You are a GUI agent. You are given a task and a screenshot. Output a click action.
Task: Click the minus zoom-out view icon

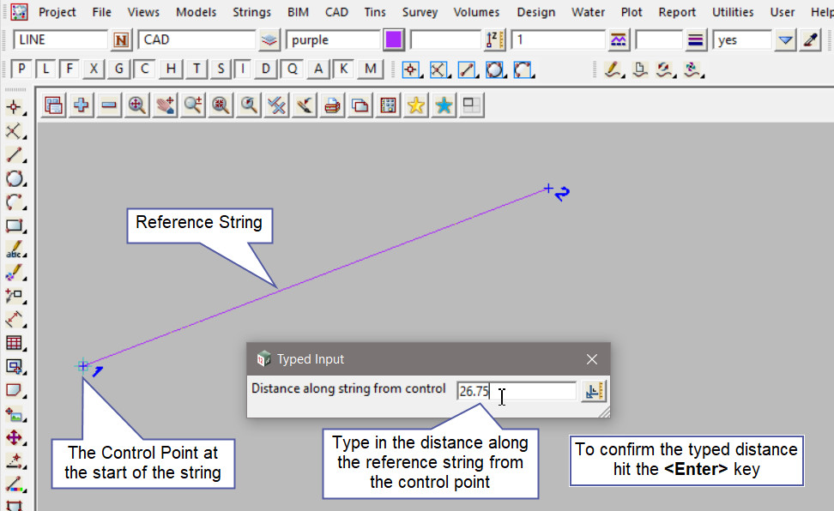pyautogui.click(x=109, y=105)
